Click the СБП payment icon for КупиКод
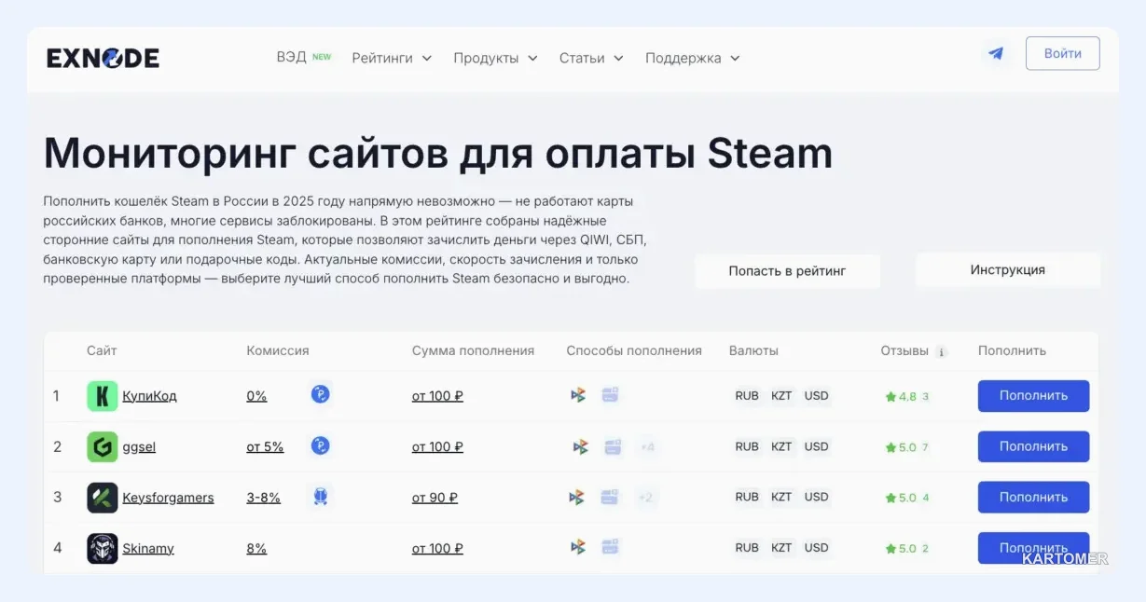This screenshot has height=602, width=1146. (x=578, y=395)
